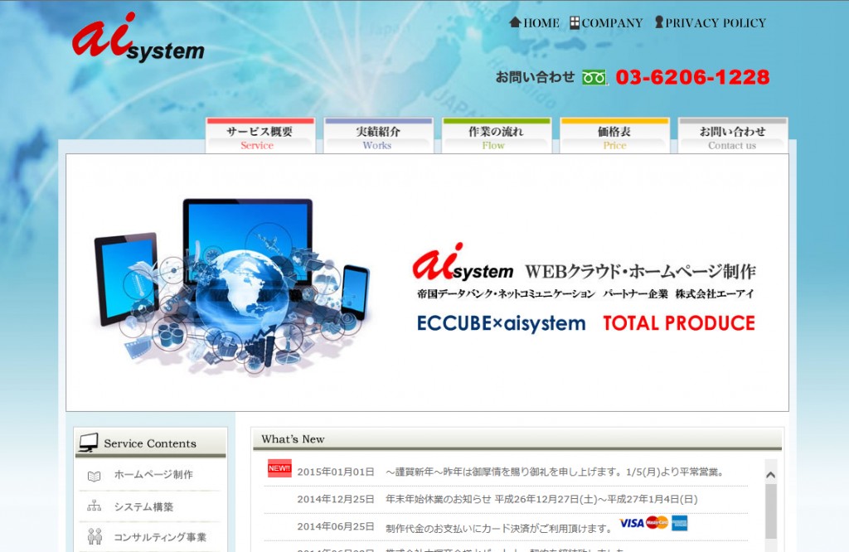Click the What's New scrollbar thumb
Screen dimensions: 849x552
[x=770, y=511]
